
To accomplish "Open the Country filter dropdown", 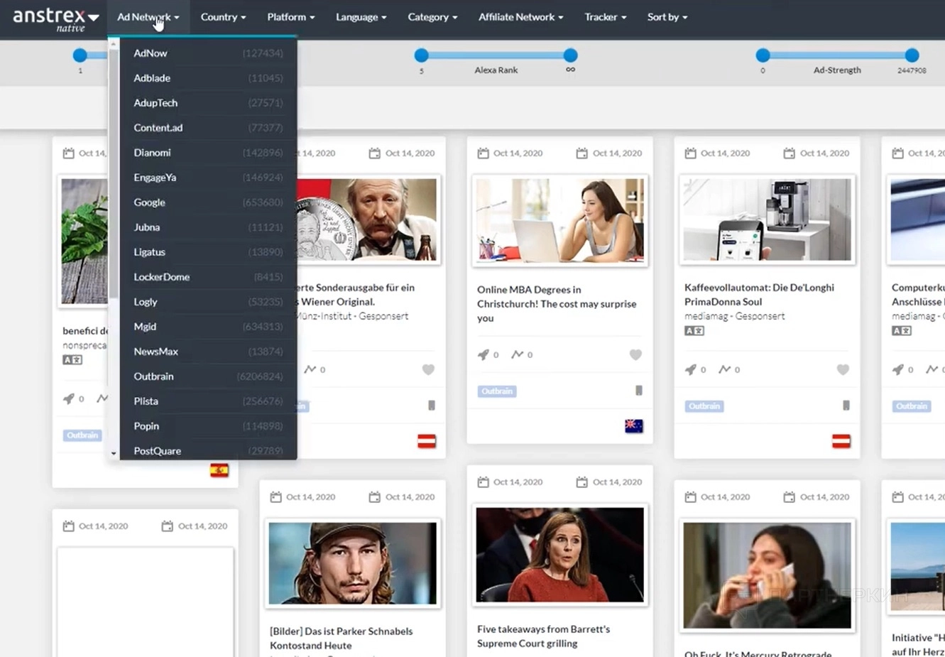I will point(223,17).
